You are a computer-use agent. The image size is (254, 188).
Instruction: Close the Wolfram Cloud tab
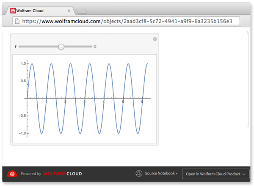pos(69,10)
